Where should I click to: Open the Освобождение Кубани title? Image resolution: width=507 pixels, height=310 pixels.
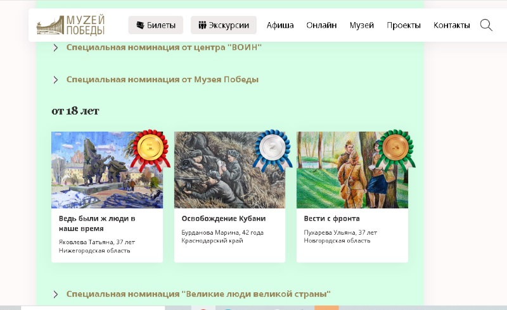[224, 219]
